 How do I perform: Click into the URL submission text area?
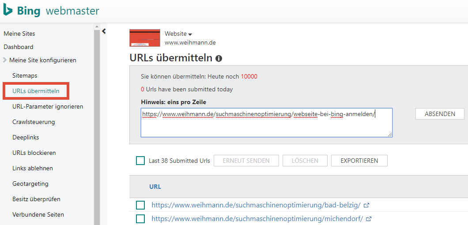[267, 123]
